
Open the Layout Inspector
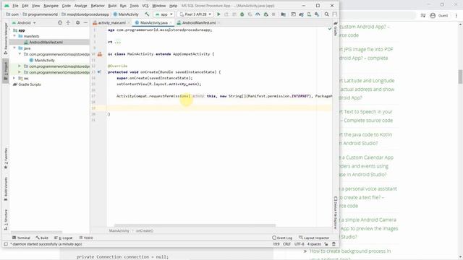pos(314,238)
